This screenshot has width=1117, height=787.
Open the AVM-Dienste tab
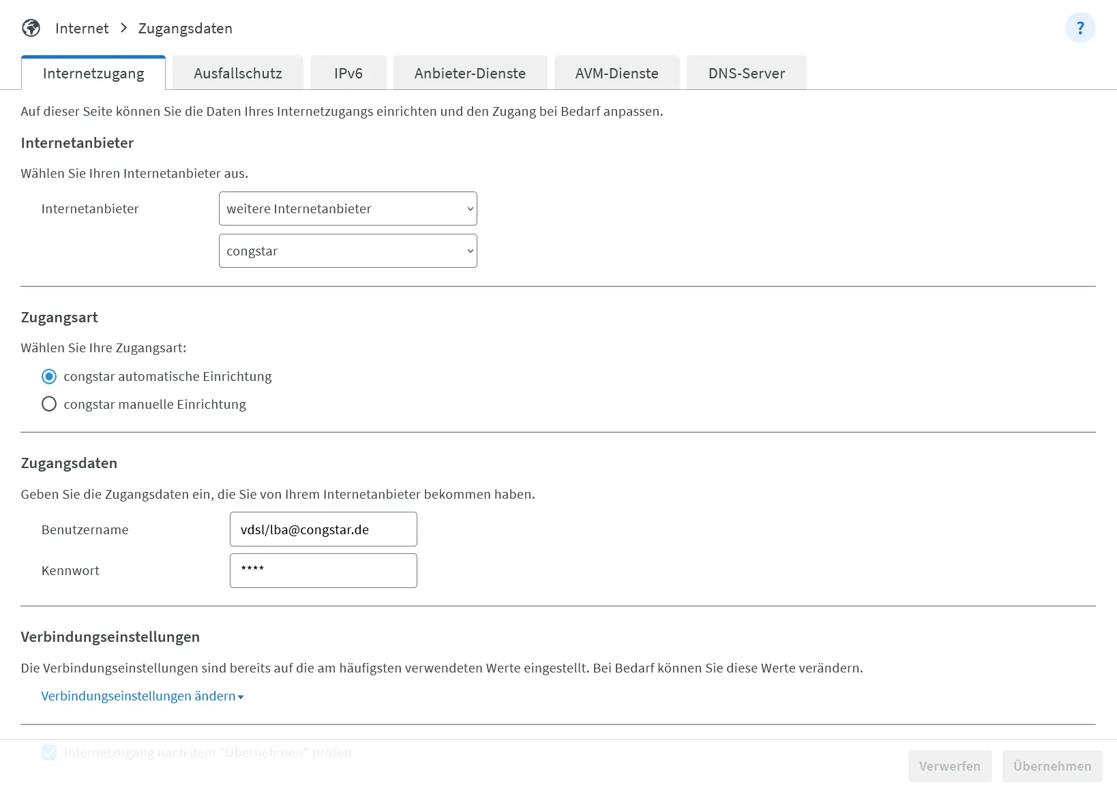click(616, 73)
